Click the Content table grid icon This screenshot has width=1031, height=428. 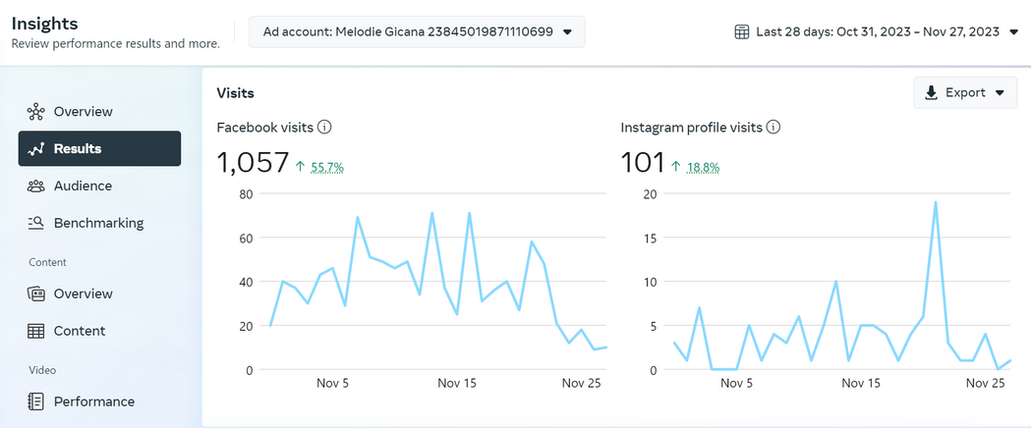pyautogui.click(x=35, y=331)
